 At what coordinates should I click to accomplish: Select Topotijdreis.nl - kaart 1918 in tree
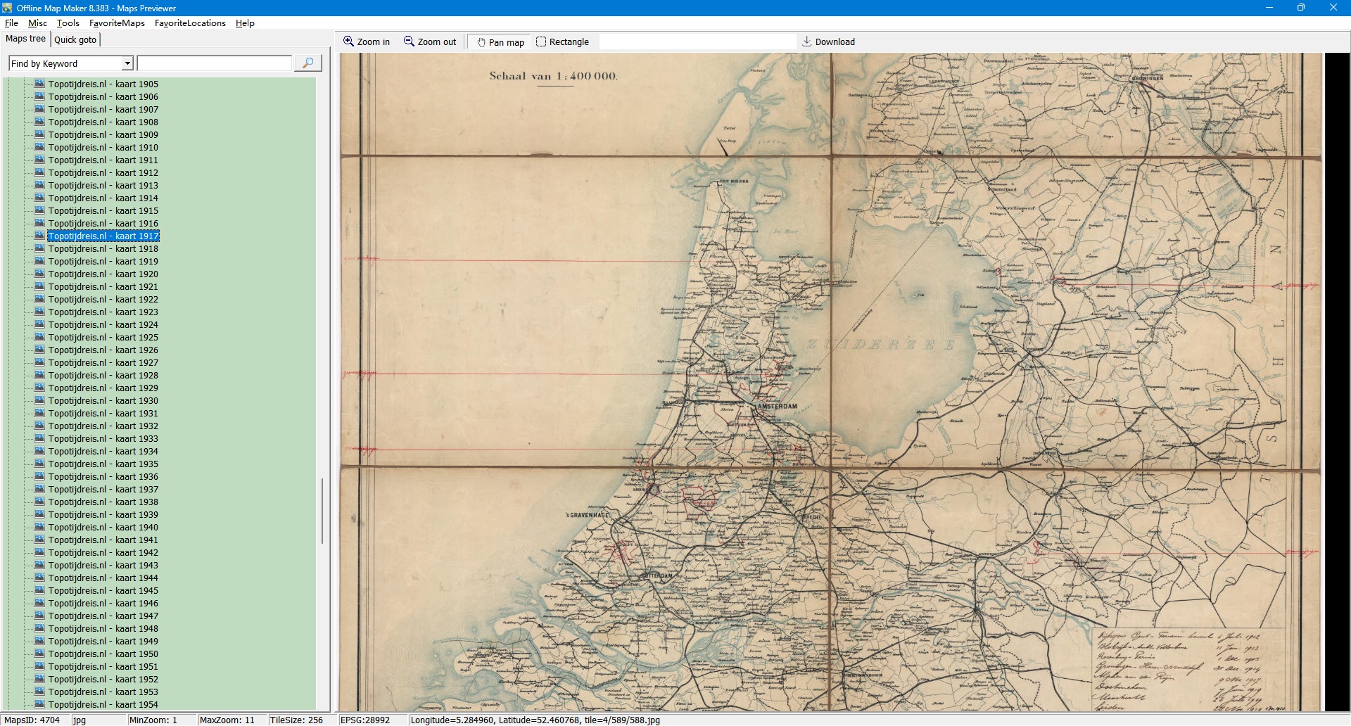click(x=103, y=248)
